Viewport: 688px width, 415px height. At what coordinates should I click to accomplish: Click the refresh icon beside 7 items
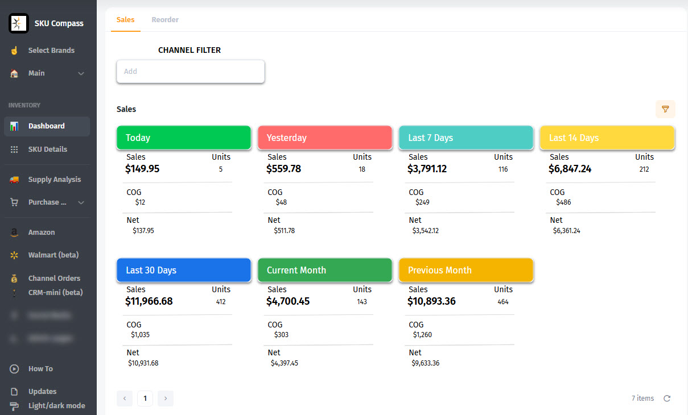(667, 399)
